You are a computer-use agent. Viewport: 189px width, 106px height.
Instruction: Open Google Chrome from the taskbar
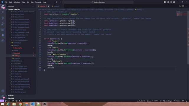[x=20, y=104]
